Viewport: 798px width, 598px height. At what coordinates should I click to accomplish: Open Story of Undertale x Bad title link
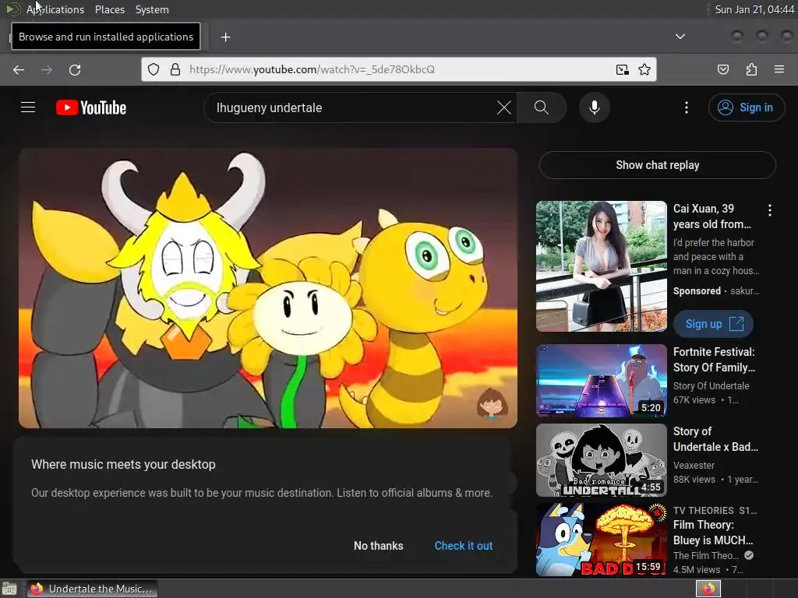[x=715, y=439]
